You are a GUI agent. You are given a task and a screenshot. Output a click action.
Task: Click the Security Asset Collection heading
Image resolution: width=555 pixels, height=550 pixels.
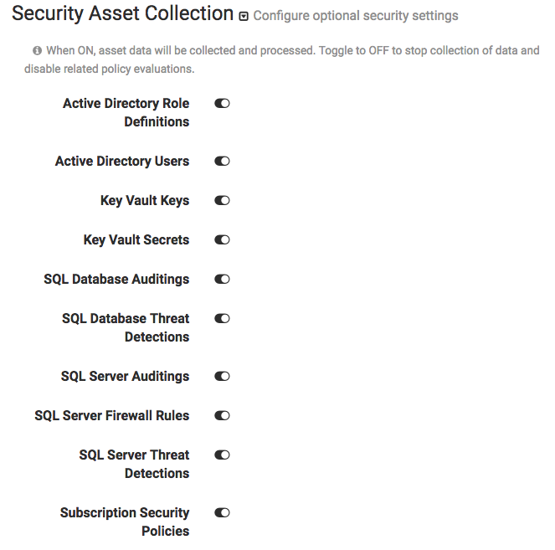click(x=122, y=14)
